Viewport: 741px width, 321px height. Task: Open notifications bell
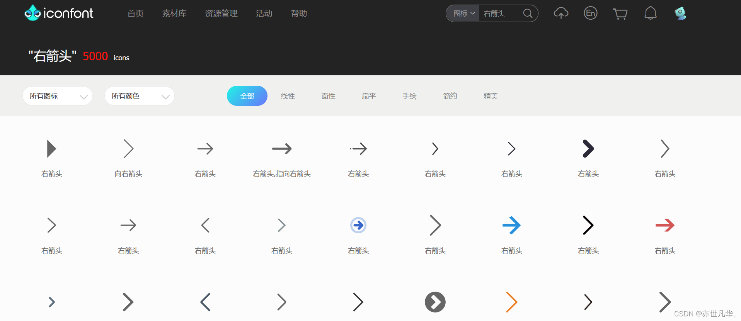click(x=651, y=14)
